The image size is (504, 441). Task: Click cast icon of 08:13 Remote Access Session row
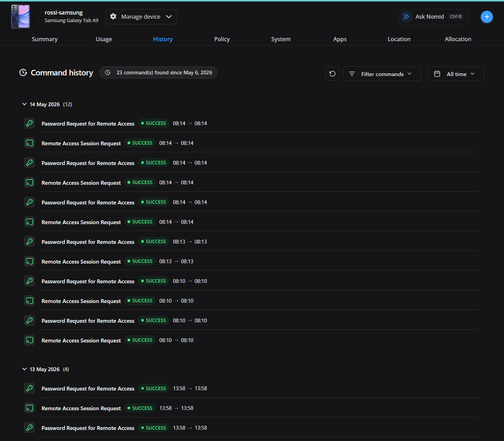click(x=29, y=261)
